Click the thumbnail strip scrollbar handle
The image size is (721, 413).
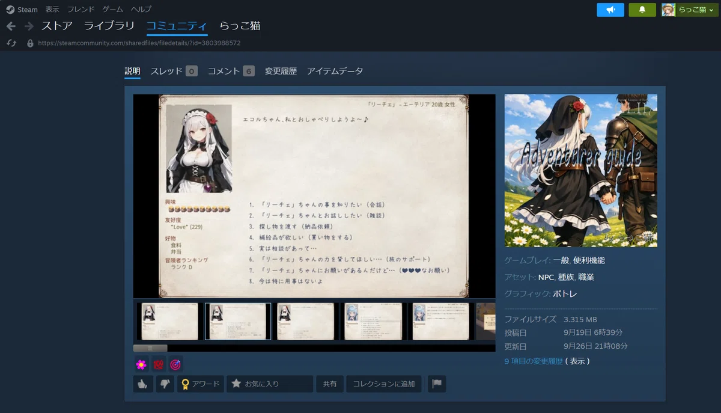pyautogui.click(x=150, y=348)
